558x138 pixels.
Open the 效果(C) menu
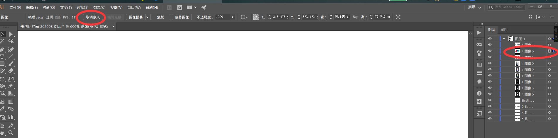pyautogui.click(x=99, y=7)
